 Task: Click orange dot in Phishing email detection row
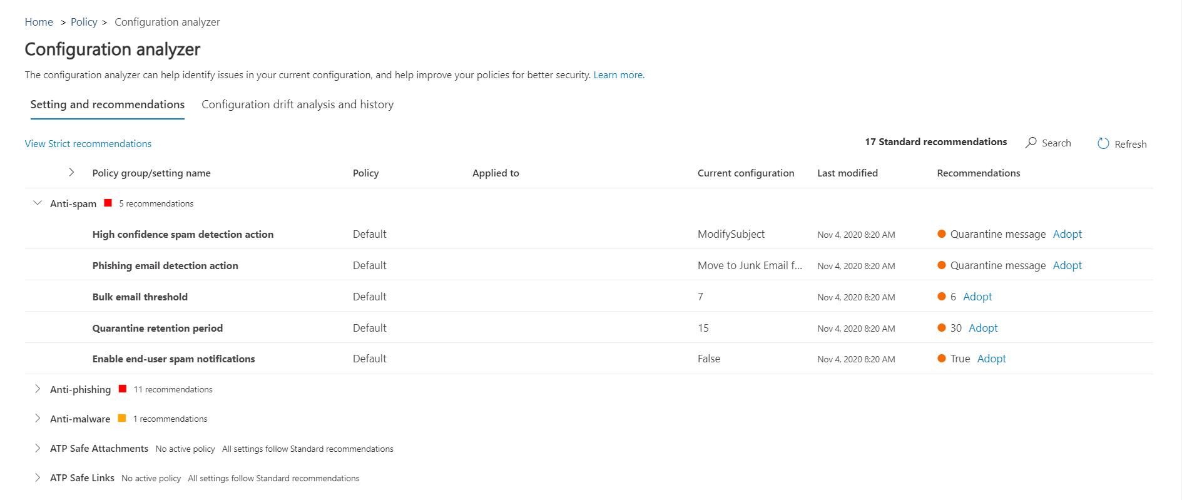coord(941,265)
